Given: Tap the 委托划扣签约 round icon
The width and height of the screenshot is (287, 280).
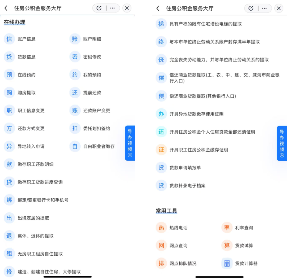Looking at the screenshot, I should point(75,128).
